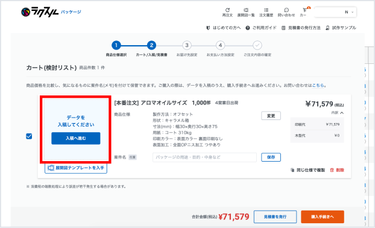This screenshot has height=228, width=375.
Task: Select step 2 カート/入稿/見積書
Action: (151, 45)
